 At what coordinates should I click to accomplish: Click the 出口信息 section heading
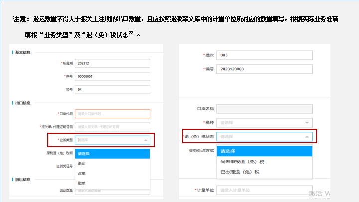pyautogui.click(x=23, y=103)
